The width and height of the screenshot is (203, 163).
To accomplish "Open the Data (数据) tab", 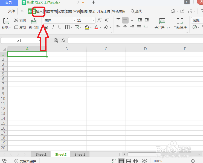I will (x=69, y=11).
